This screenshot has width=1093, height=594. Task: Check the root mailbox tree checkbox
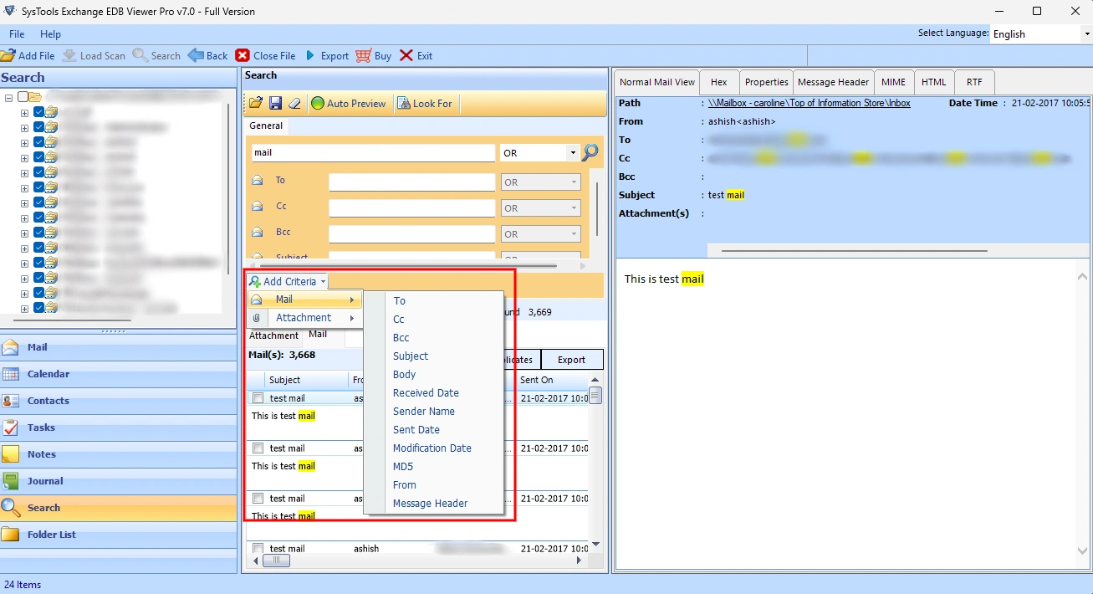coord(23,97)
